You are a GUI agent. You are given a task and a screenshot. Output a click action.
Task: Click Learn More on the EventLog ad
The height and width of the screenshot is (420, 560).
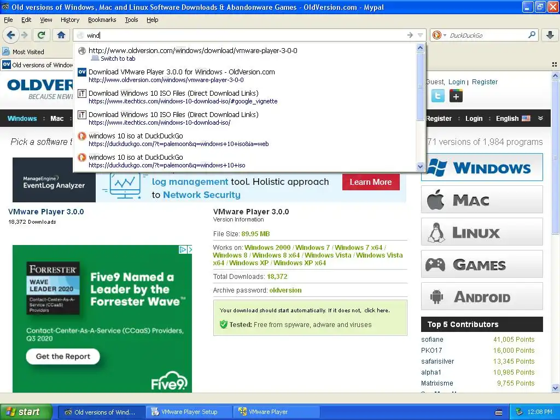coord(371,182)
